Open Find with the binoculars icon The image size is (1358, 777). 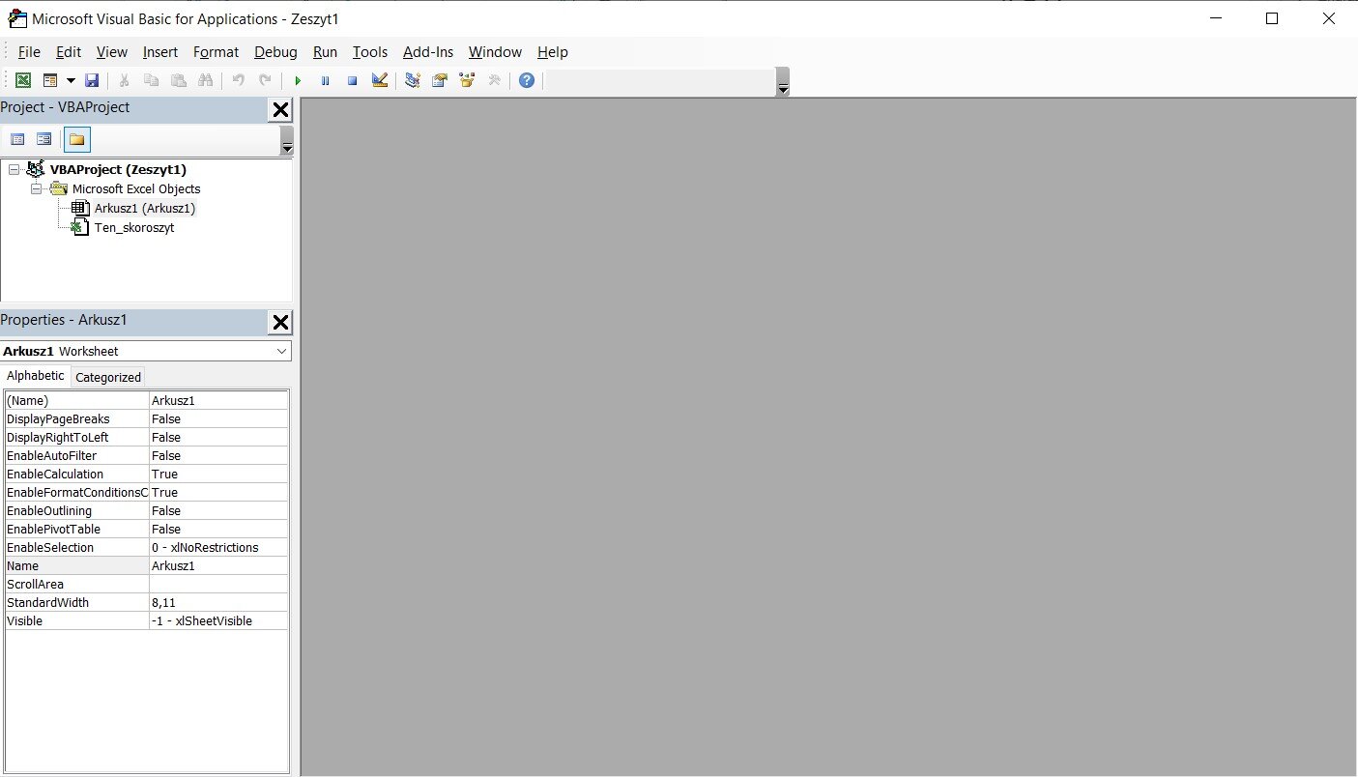point(205,80)
